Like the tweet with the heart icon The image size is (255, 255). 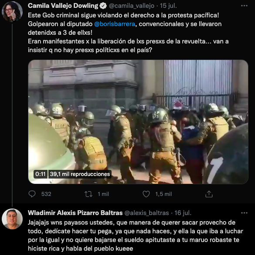[x=146, y=194]
